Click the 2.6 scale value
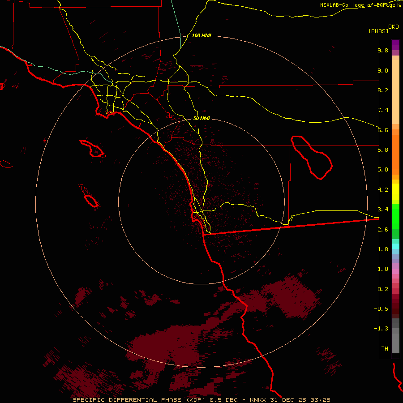This screenshot has height=403, width=403. tap(383, 230)
